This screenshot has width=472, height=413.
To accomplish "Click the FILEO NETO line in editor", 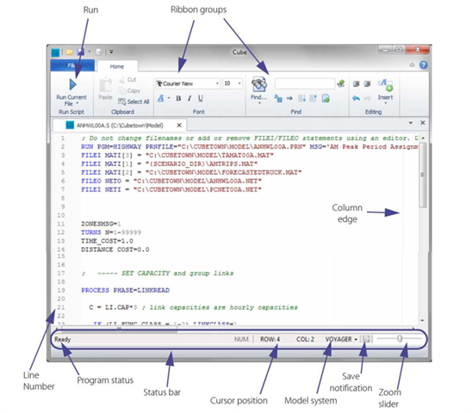I will point(171,181).
